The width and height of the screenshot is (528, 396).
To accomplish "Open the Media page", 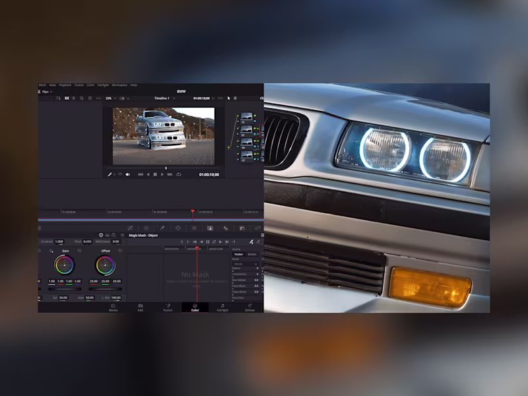I will click(114, 307).
